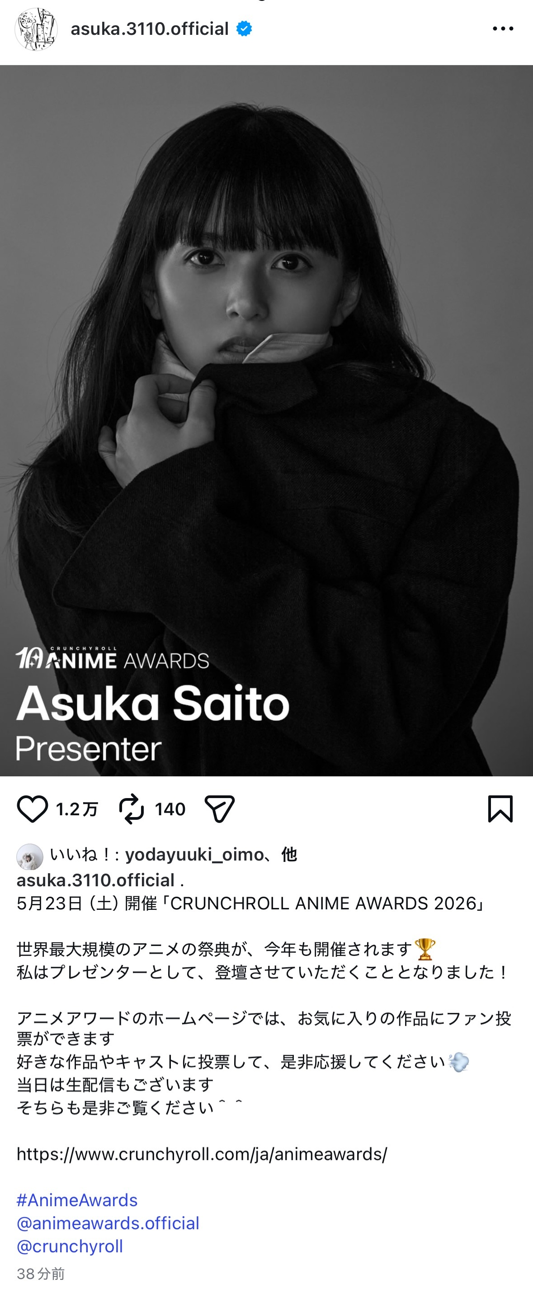Viewport: 533px width, 1298px height.
Task: Open the asuka.3110.official username in header
Action: (150, 29)
